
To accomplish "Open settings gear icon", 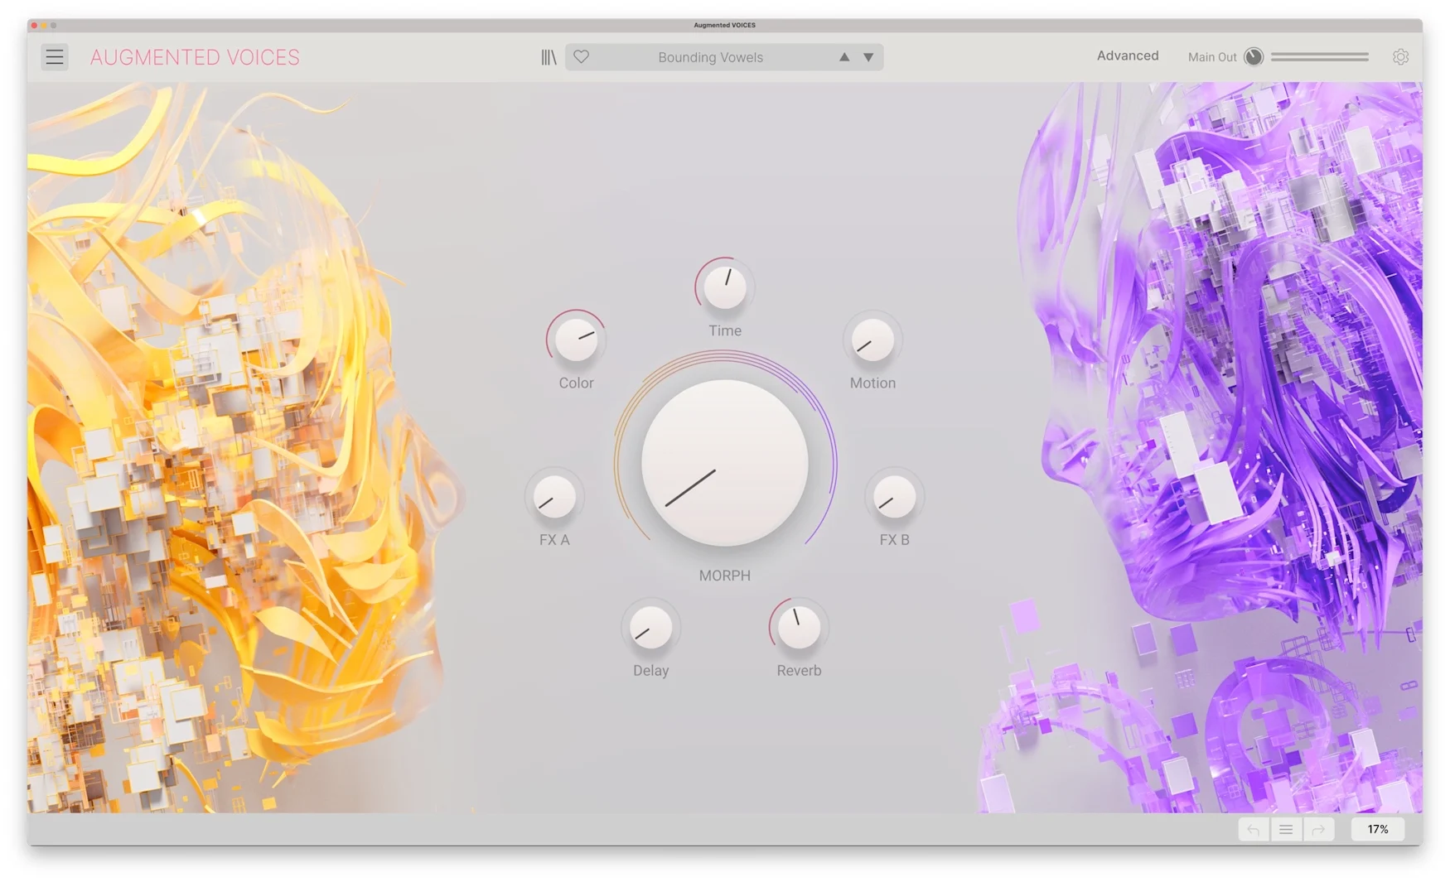I will [1400, 57].
